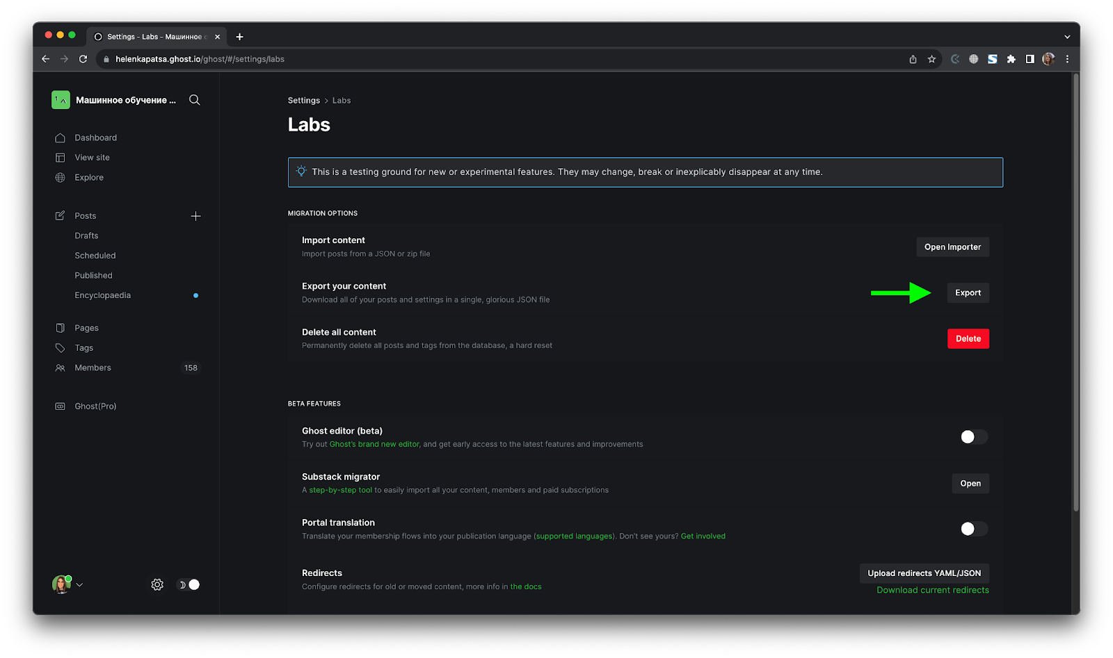Click the Explore globe icon
This screenshot has height=658, width=1113.
60,177
